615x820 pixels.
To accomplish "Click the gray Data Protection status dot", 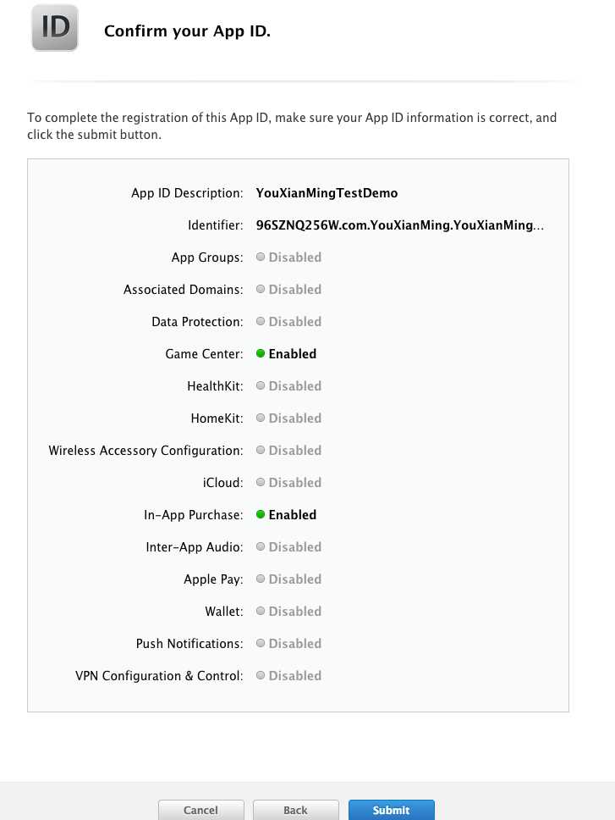I will [x=261, y=322].
